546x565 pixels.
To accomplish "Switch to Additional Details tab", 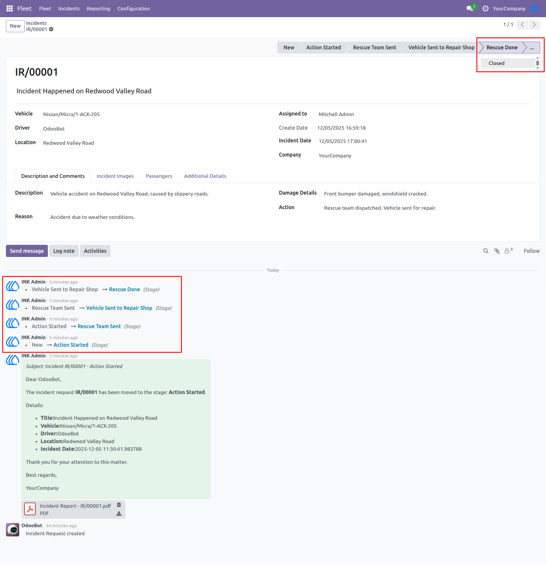I will pyautogui.click(x=205, y=176).
